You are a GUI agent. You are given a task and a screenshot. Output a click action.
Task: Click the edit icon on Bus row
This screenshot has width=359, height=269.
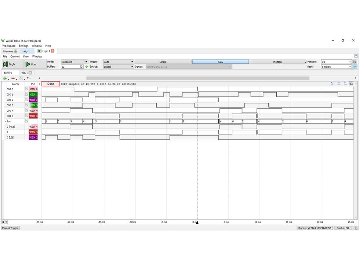[27, 121]
